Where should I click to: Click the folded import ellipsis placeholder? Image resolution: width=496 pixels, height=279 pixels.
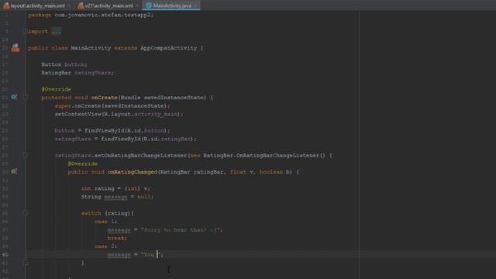[x=57, y=32]
